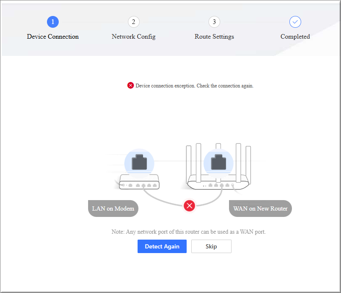Select the Ethernet port icon above the router

(x=218, y=162)
